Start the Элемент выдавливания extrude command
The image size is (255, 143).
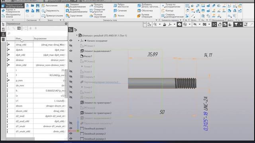pyautogui.click(x=76, y=6)
